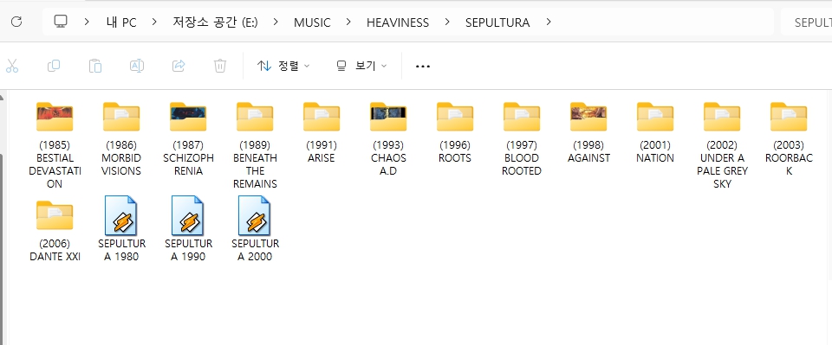Image resolution: width=832 pixels, height=345 pixels.
Task: Open the 보기 view dropdown
Action: pyautogui.click(x=361, y=66)
